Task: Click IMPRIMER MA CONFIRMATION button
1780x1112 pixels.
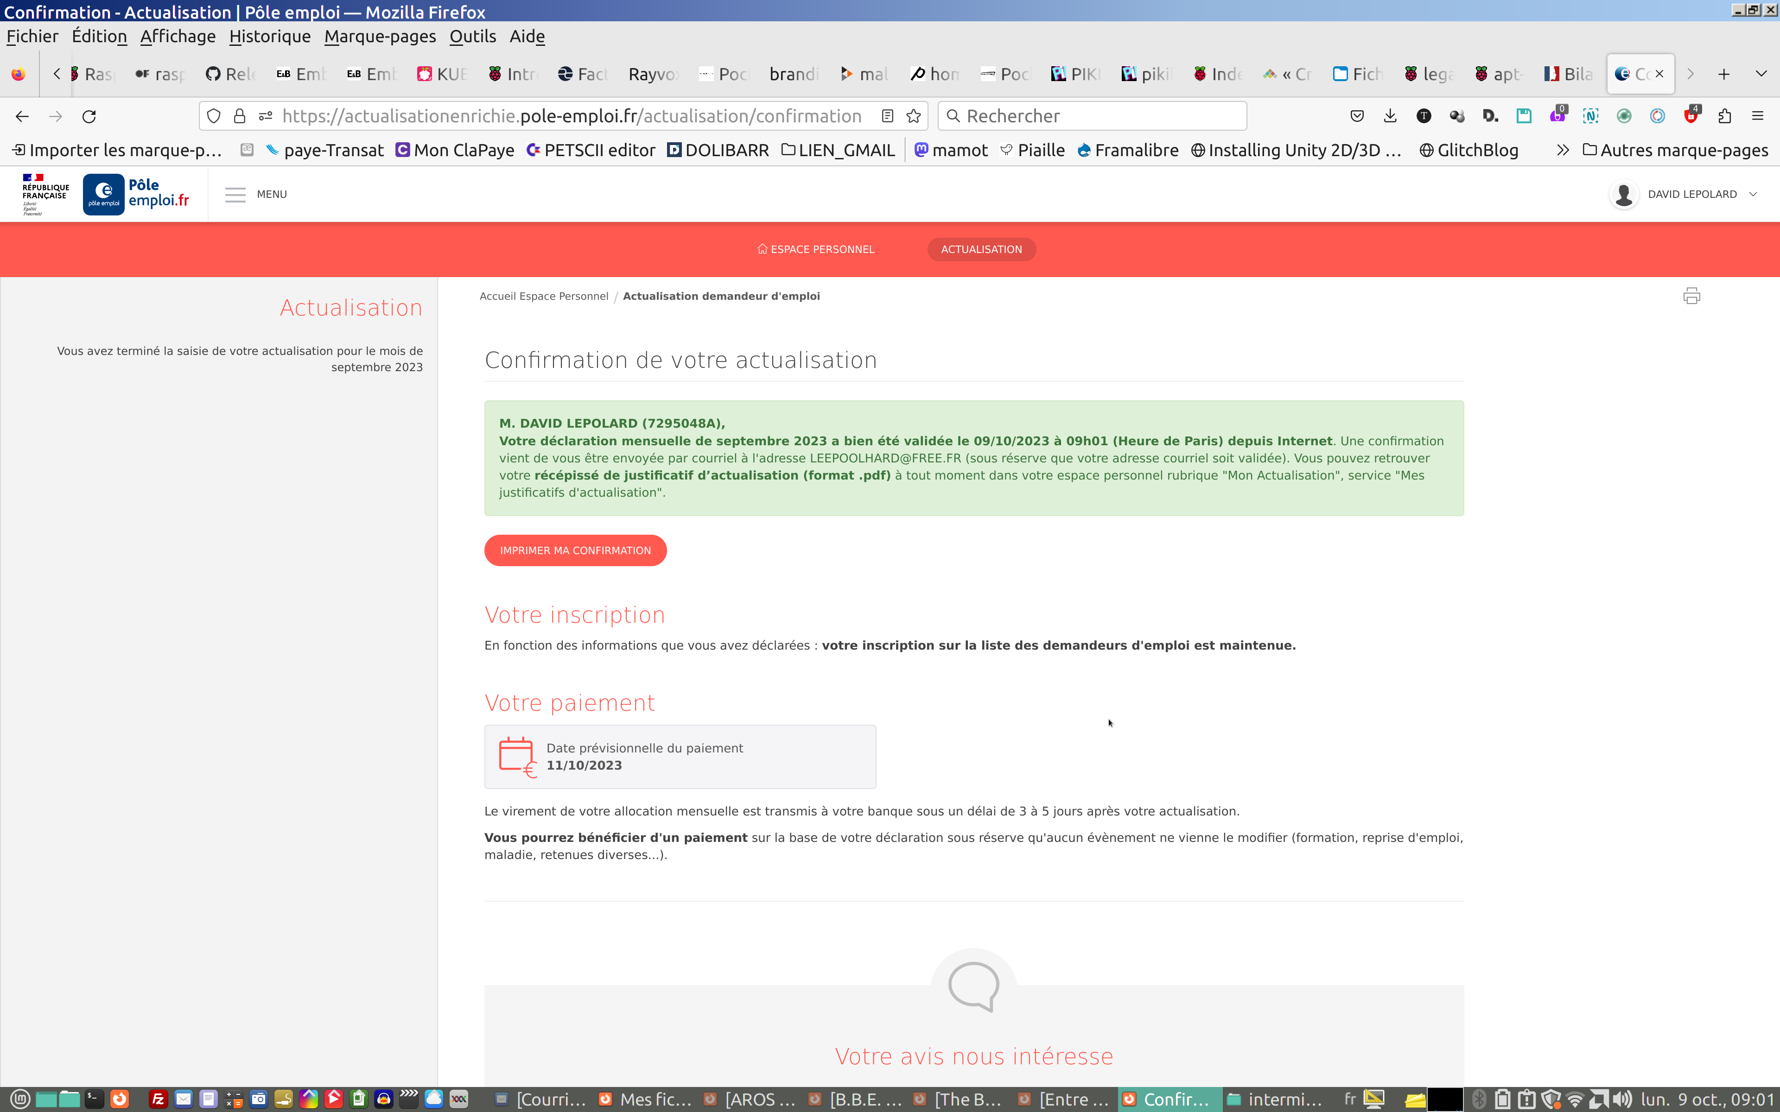Action: tap(575, 550)
